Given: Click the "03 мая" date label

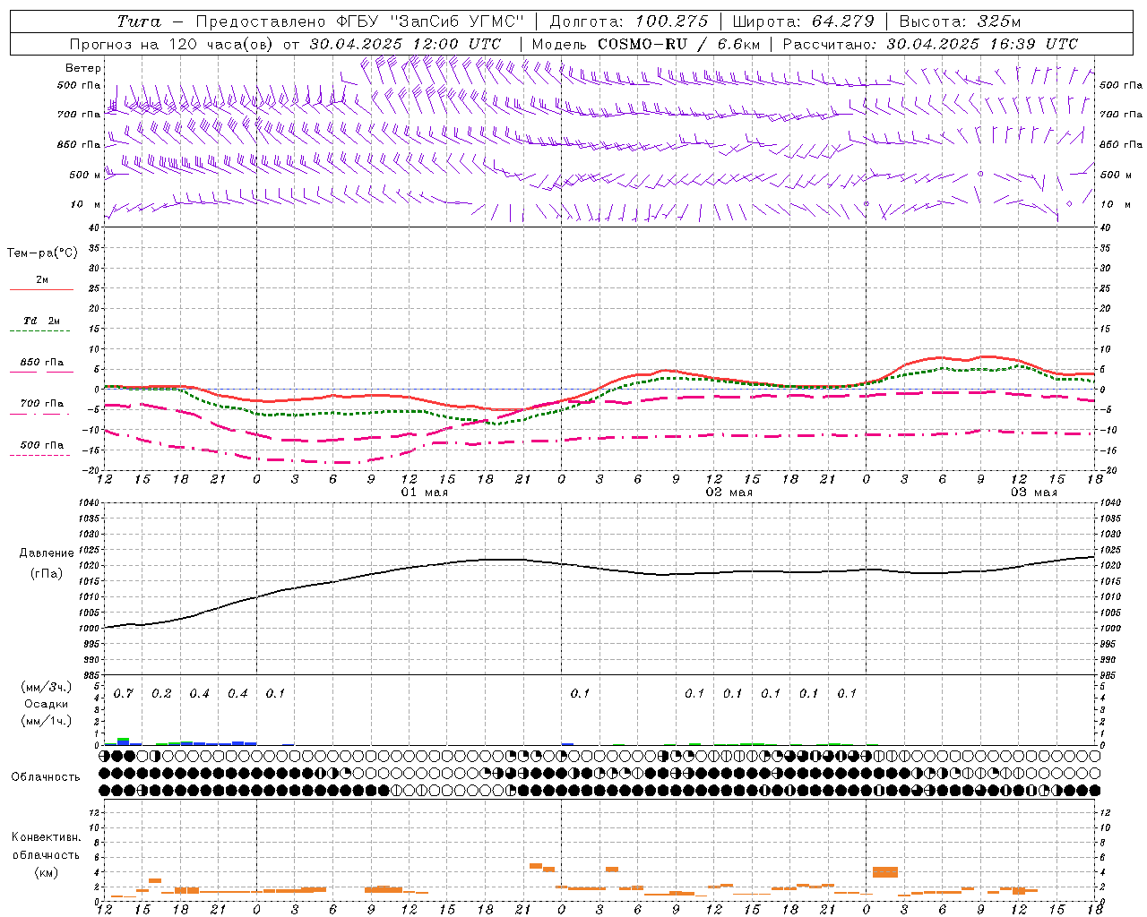Looking at the screenshot, I should 1034,493.
